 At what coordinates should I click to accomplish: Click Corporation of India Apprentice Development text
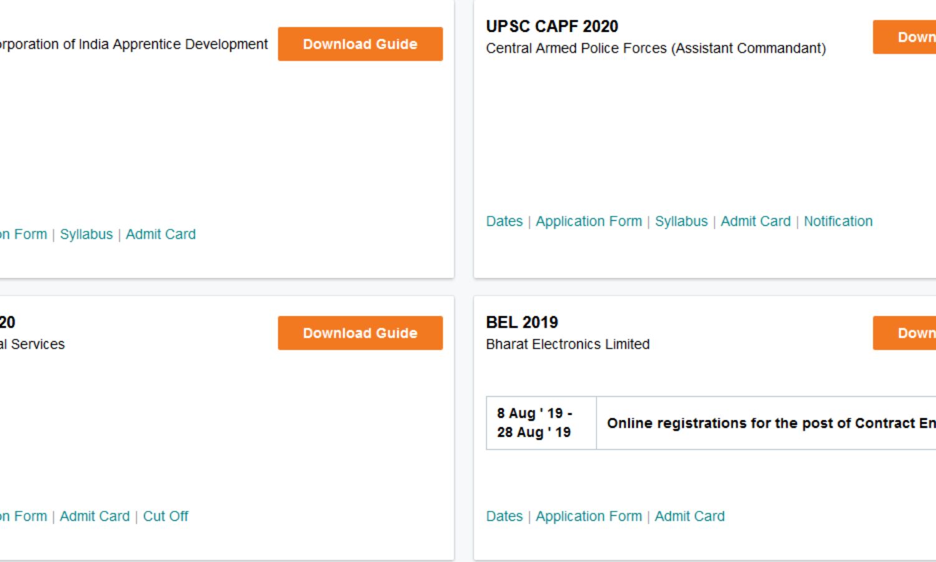click(x=134, y=44)
